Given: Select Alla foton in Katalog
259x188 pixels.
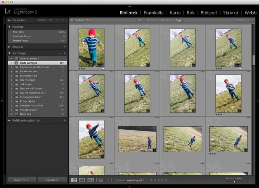Looking at the screenshot, I should tap(37, 32).
